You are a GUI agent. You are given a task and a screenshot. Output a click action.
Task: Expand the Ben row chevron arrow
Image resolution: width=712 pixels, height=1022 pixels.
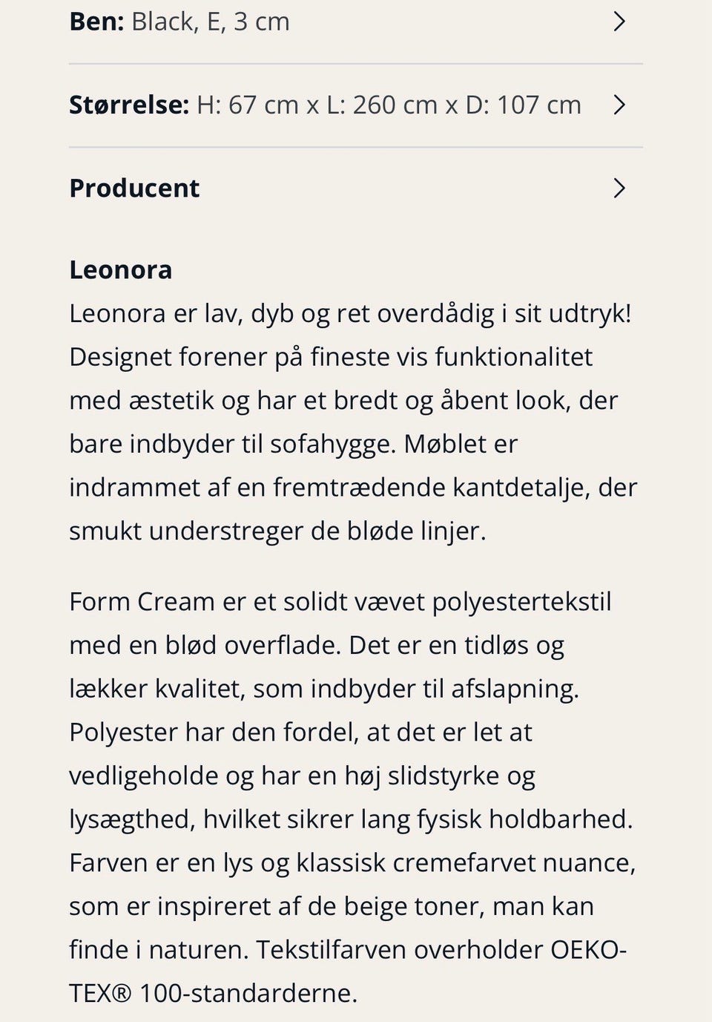click(619, 22)
